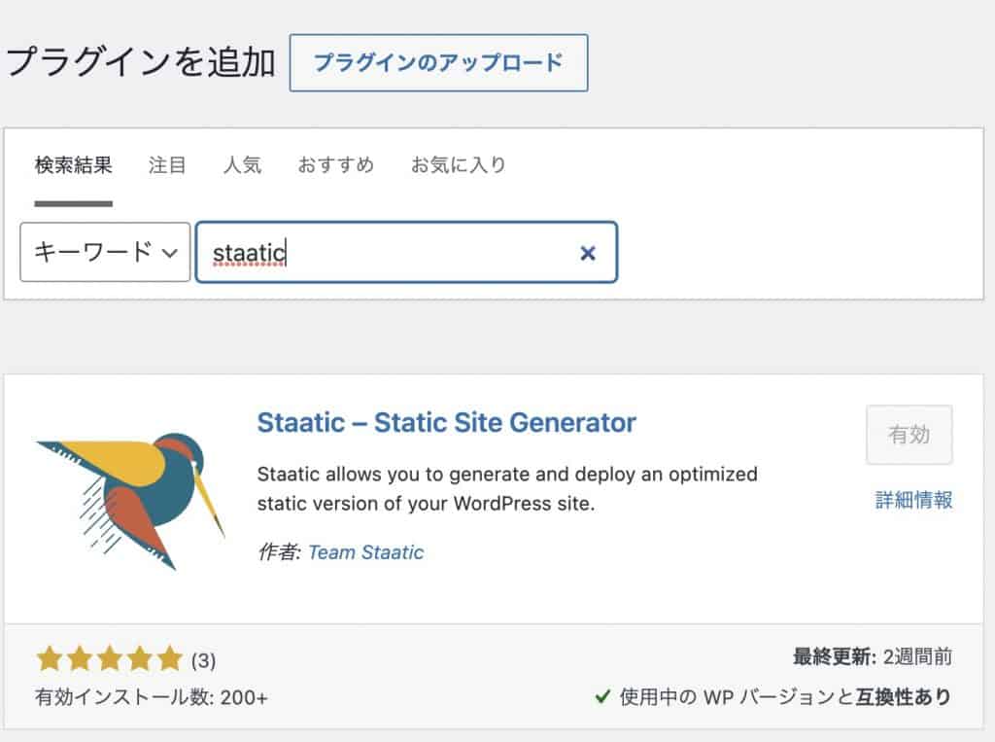Click the first gold rating star
The height and width of the screenshot is (742, 995).
tap(50, 658)
